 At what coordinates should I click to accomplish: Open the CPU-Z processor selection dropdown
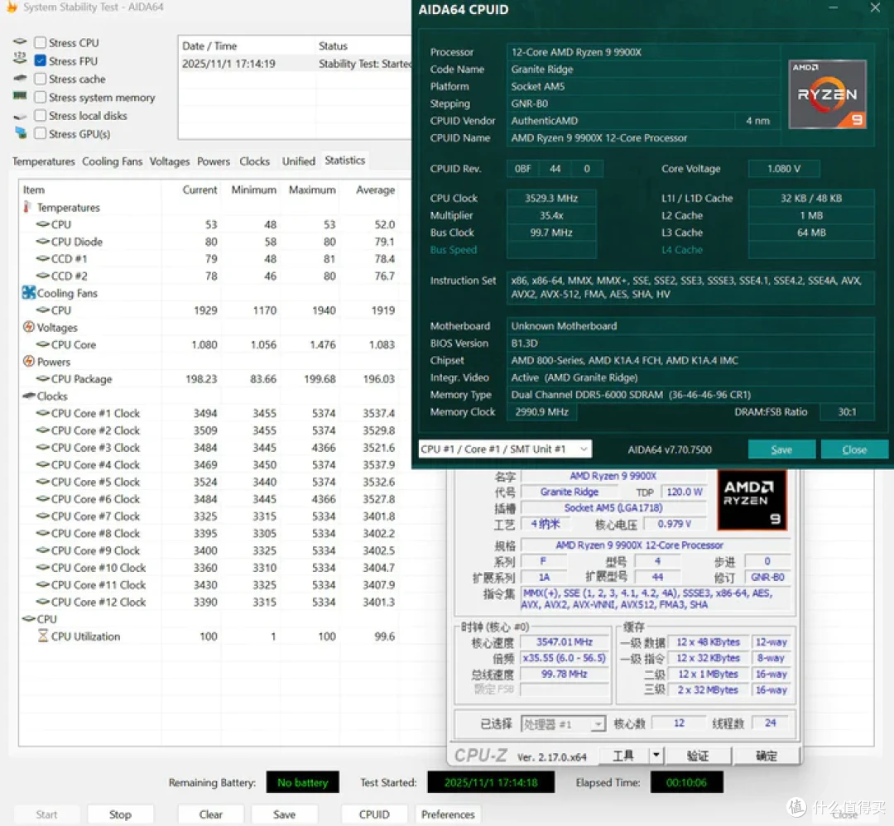pyautogui.click(x=563, y=724)
